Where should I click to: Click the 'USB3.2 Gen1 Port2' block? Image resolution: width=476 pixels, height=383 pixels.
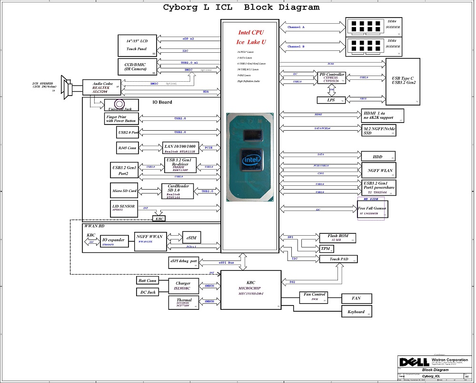[x=124, y=170]
